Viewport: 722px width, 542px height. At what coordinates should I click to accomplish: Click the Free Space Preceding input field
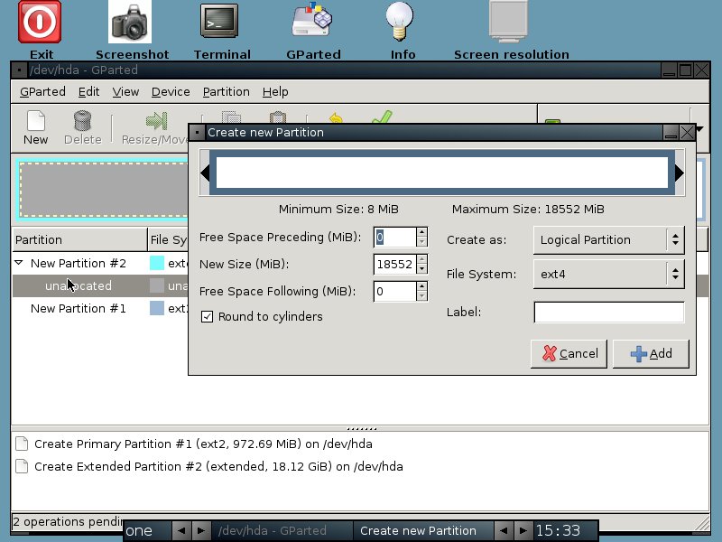pyautogui.click(x=394, y=237)
